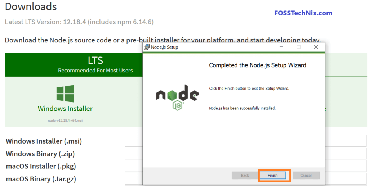Click the Node.js logo in the Setup wizard
Viewport: 369px width, 186px height.
pyautogui.click(x=178, y=97)
